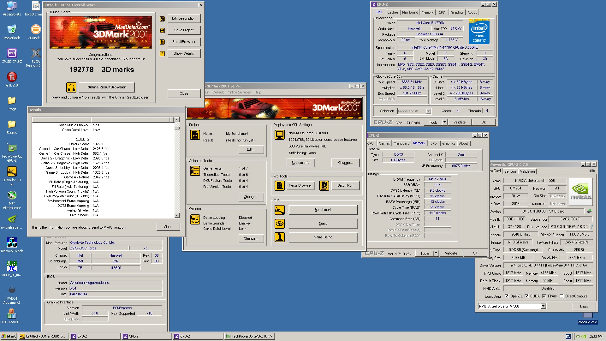Screen dimensions: 606x341
Task: Expand Tools dropdown arrow in CPU-Z Memory window
Action: tap(436, 253)
